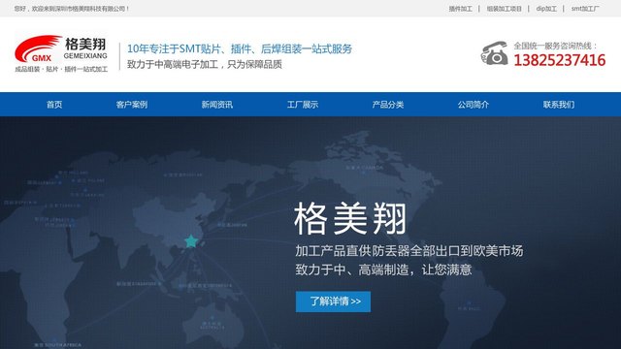
Task: Open the 产品分类 menu
Action: (388, 105)
